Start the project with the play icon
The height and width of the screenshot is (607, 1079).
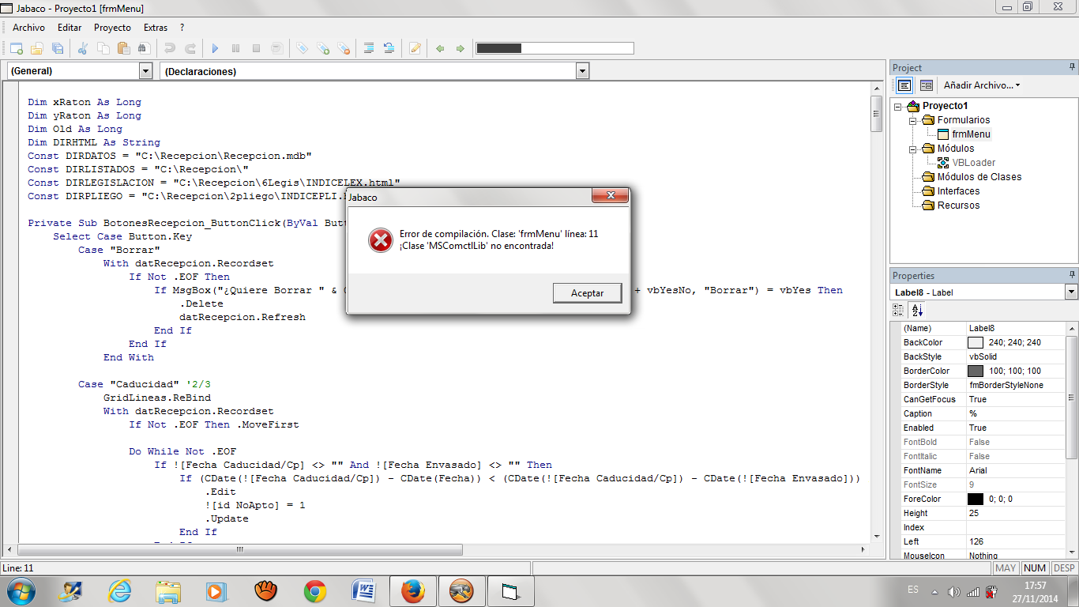click(x=215, y=48)
